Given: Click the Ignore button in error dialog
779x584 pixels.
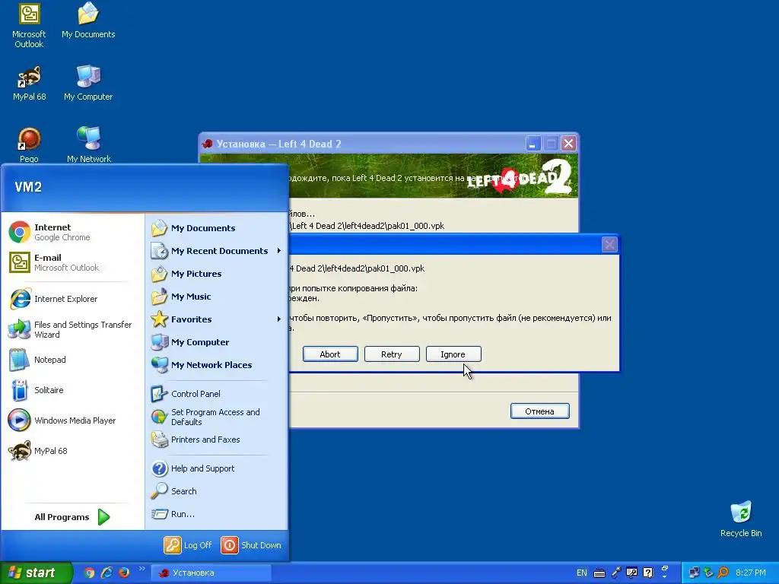Looking at the screenshot, I should 453,354.
